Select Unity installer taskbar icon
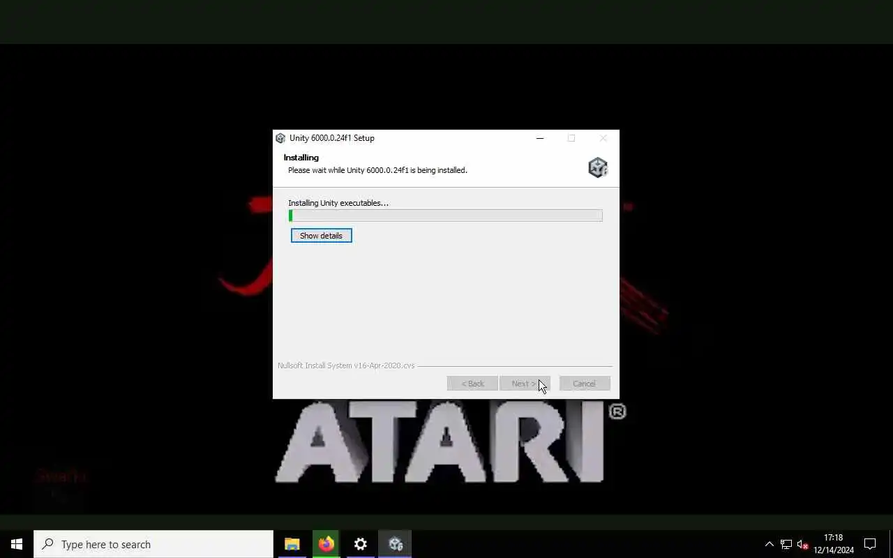Screen dimensions: 893x558 pyautogui.click(x=396, y=544)
